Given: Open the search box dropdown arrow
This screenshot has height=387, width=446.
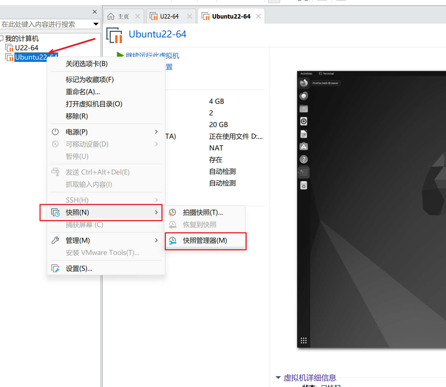Looking at the screenshot, I should point(96,24).
